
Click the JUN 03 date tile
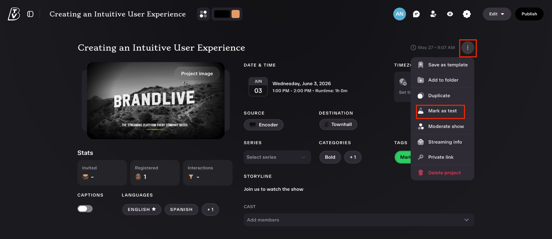coord(258,87)
